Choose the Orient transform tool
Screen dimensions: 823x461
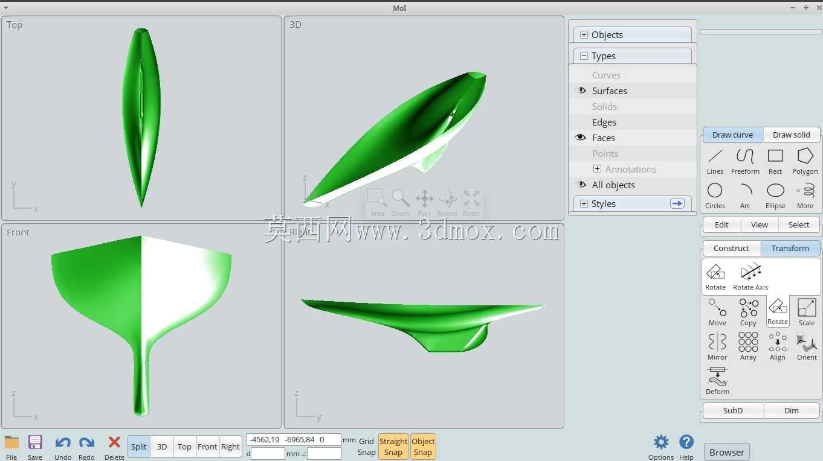807,347
